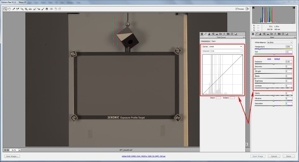Open the Tone Curve panel flyout menu
The image size is (299, 162).
coord(244,38)
